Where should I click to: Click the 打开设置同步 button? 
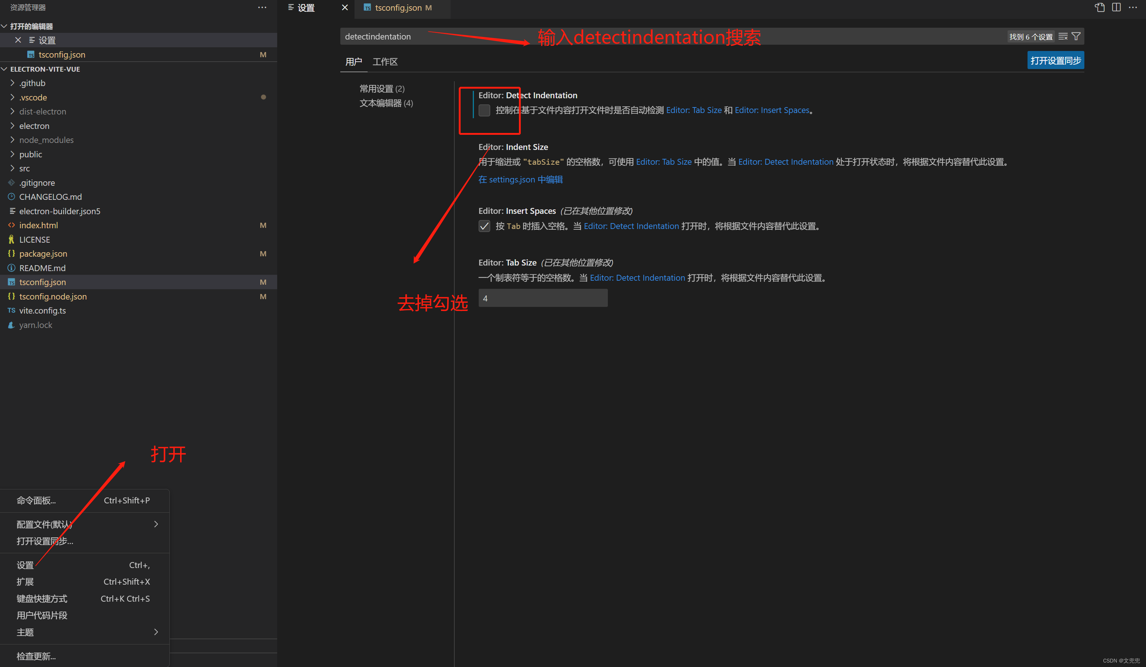click(x=1055, y=61)
